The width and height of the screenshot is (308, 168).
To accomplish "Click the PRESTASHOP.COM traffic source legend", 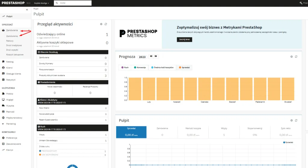I will click(48, 151).
